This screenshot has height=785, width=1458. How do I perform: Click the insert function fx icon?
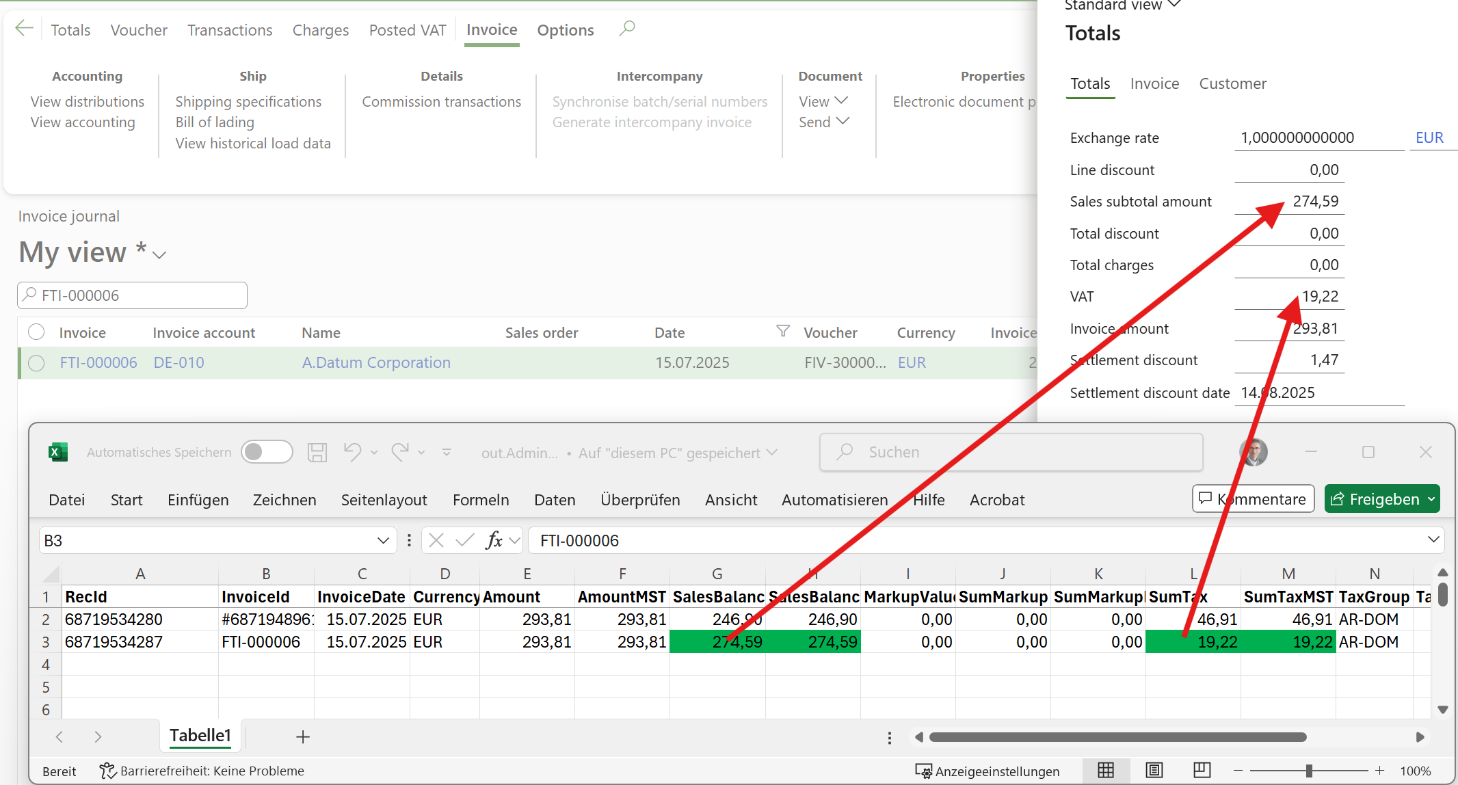click(494, 540)
